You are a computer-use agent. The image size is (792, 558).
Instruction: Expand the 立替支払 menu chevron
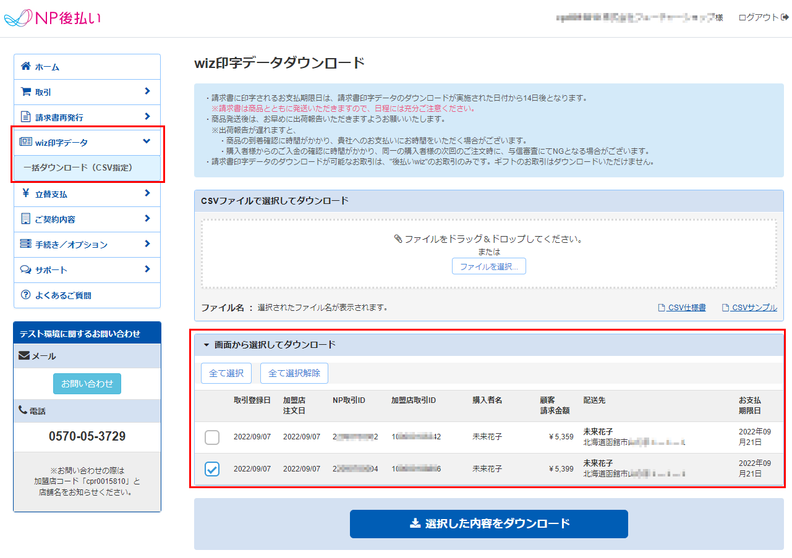pos(147,193)
